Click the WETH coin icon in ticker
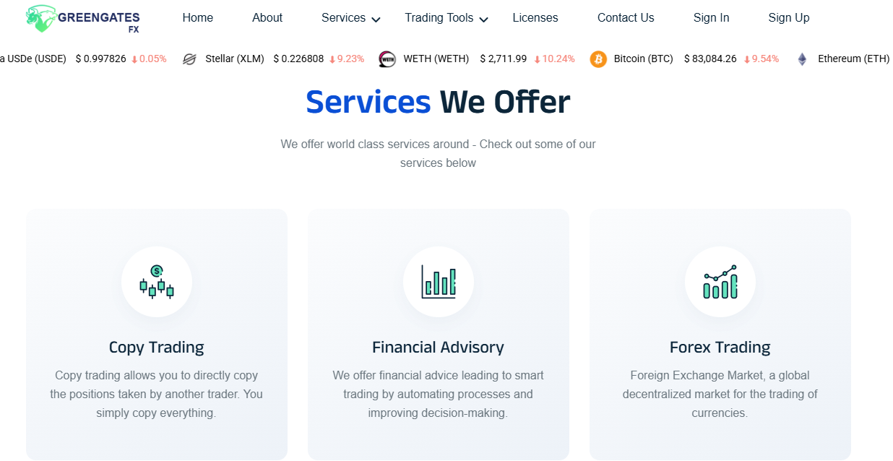893x461 pixels. [387, 59]
